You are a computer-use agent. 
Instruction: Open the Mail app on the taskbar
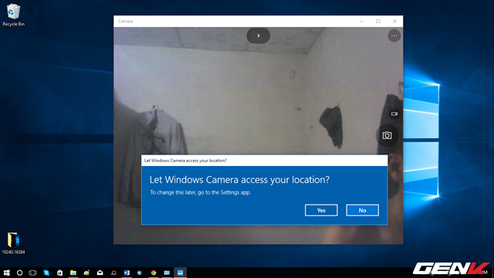[x=100, y=273]
